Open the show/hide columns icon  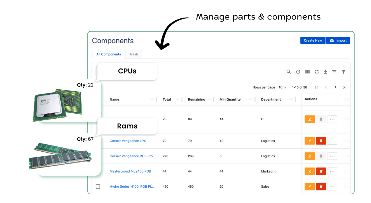coord(308,72)
